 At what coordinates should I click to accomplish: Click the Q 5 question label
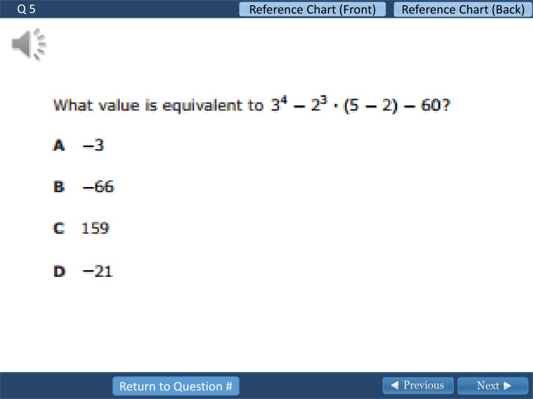(26, 9)
